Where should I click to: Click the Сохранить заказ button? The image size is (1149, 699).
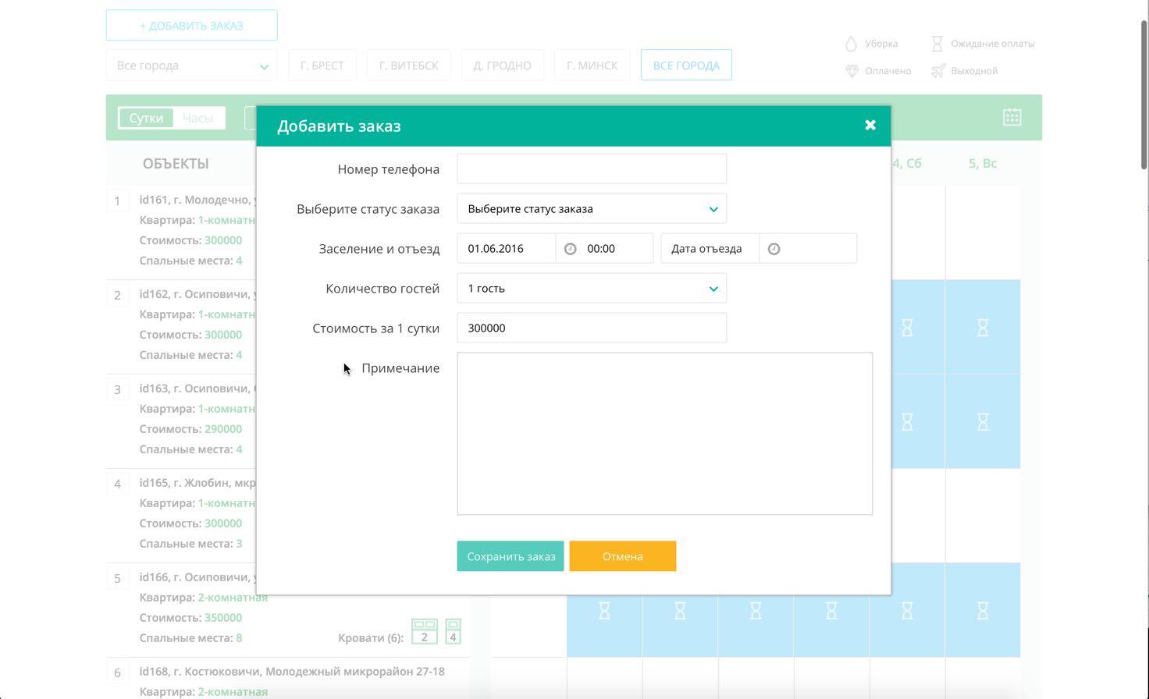(x=510, y=555)
